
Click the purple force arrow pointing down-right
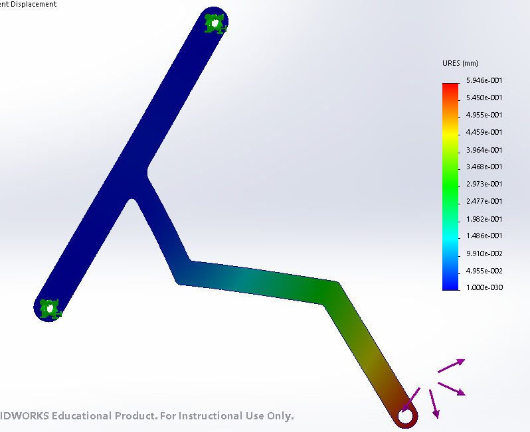452,389
